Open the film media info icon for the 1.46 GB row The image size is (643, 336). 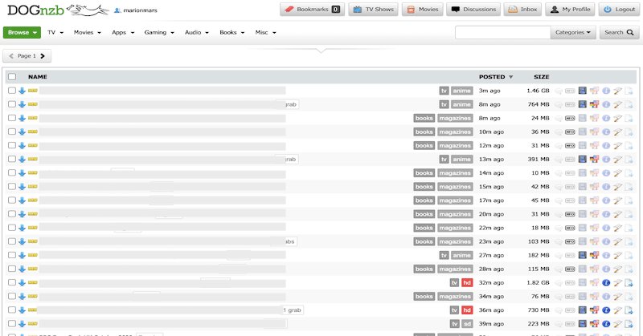coord(582,91)
